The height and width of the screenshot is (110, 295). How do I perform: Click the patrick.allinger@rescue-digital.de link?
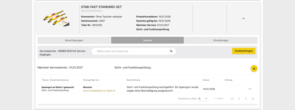(x=99, y=91)
